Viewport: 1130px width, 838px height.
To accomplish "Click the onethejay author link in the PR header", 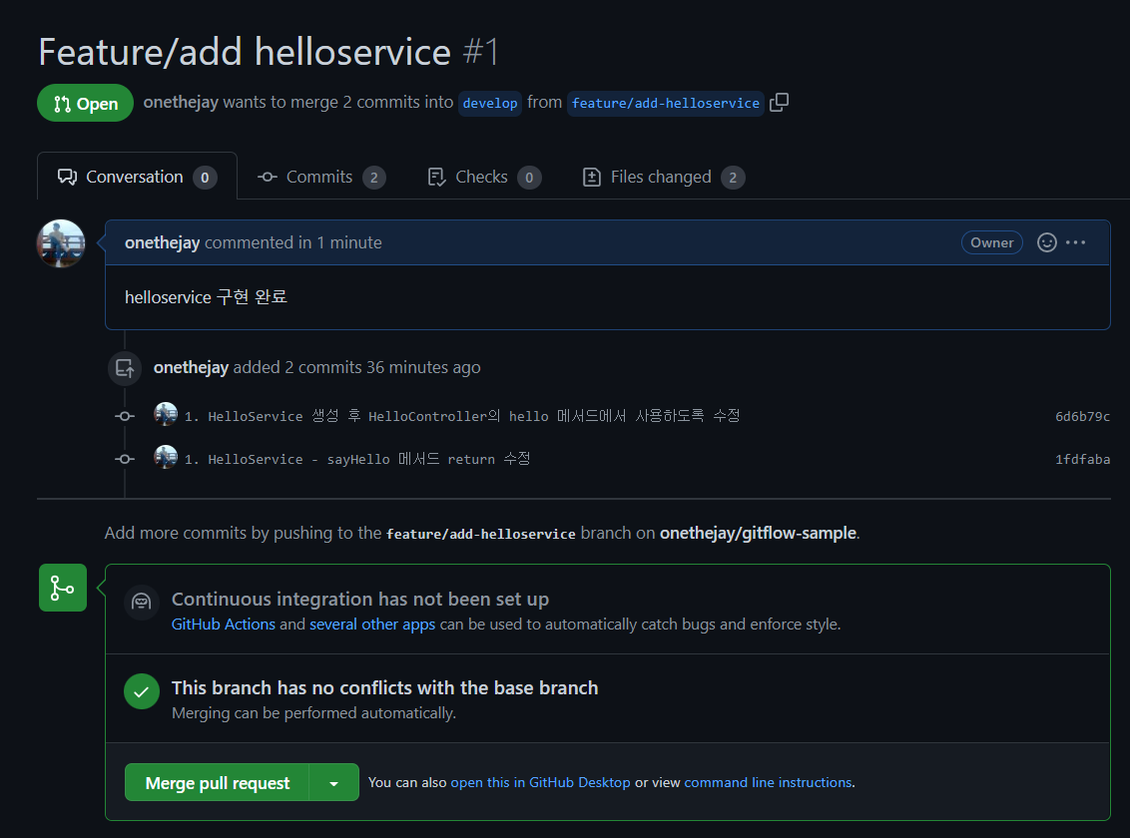I will click(x=180, y=102).
